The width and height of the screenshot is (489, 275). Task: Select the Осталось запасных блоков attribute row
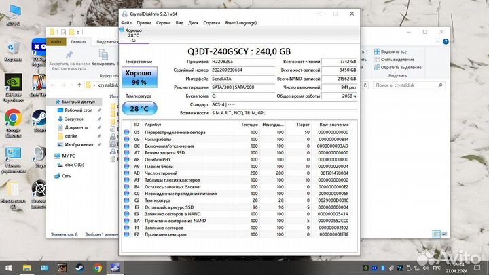pos(236,187)
